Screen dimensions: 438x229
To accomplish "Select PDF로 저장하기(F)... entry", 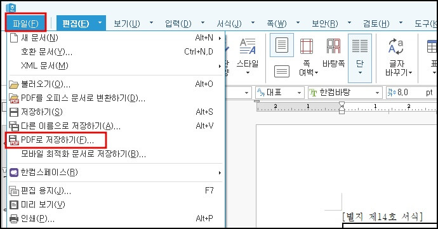I will [x=116, y=140].
